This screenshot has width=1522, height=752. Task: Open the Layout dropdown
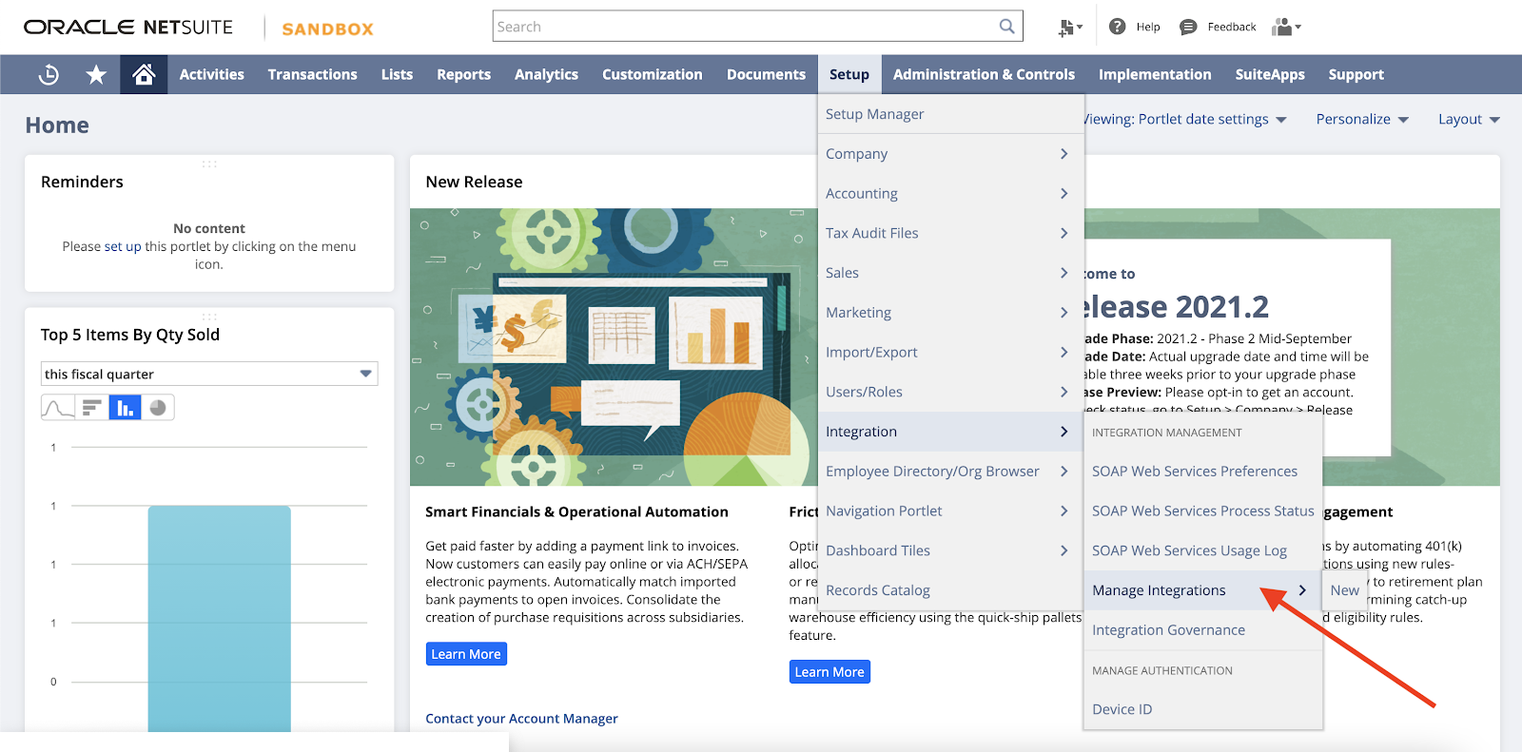pos(1468,119)
